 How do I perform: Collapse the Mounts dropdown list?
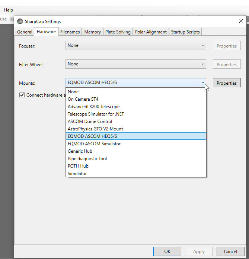[202, 83]
